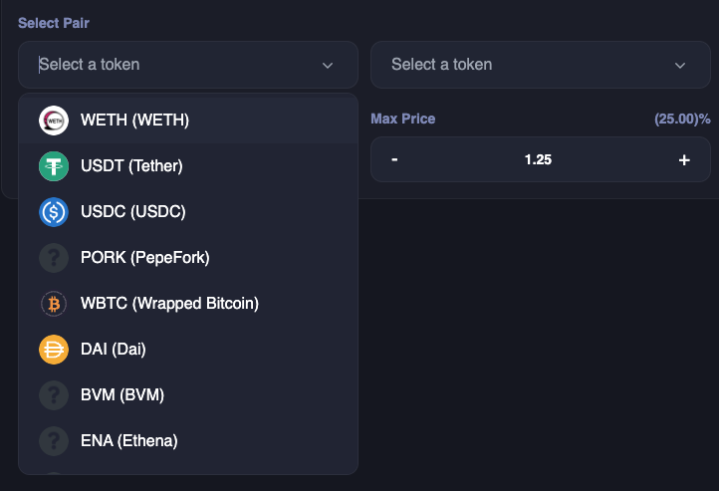Pick PORK (PepeFork) from the list

click(x=188, y=258)
